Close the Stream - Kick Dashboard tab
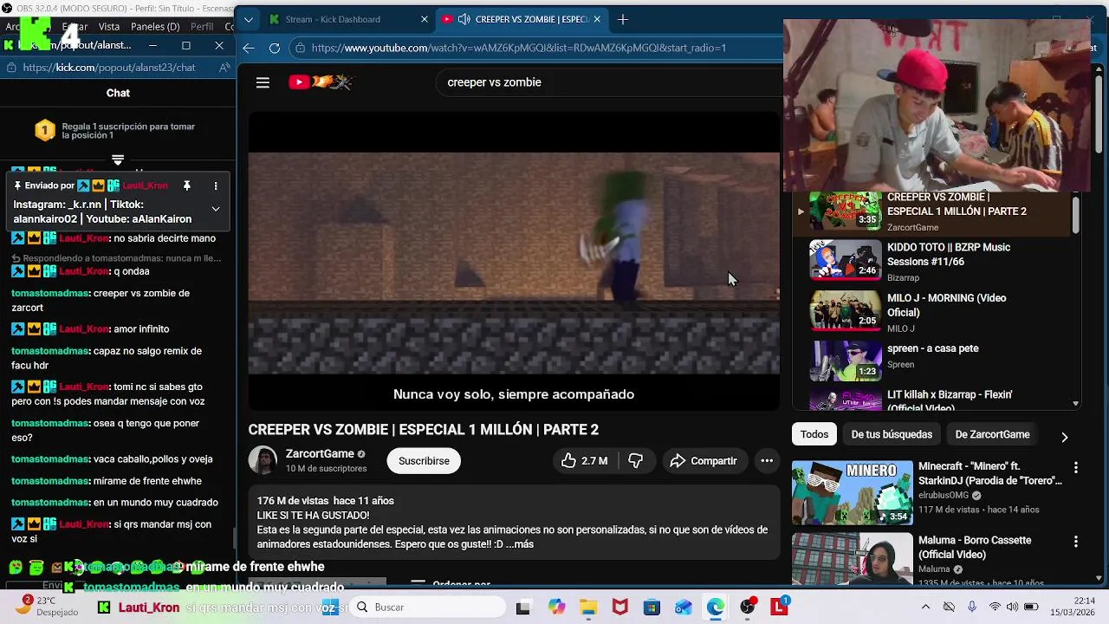Viewport: 1109px width, 624px height. 425,19
